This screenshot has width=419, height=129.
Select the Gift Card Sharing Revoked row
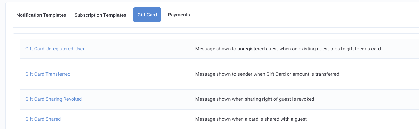[x=219, y=99]
